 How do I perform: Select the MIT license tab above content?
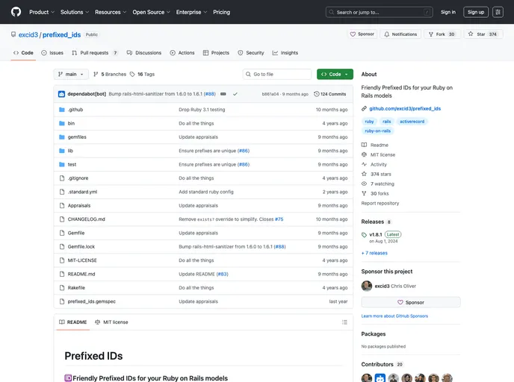tap(111, 322)
